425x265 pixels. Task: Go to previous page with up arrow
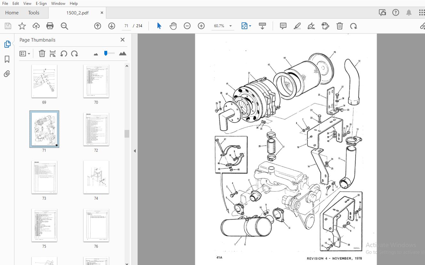tap(98, 26)
